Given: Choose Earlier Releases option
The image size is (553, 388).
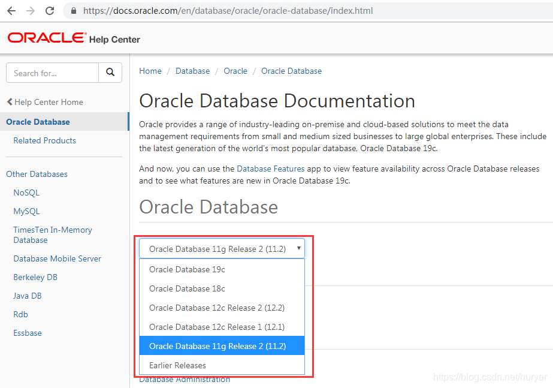Looking at the screenshot, I should (222, 365).
